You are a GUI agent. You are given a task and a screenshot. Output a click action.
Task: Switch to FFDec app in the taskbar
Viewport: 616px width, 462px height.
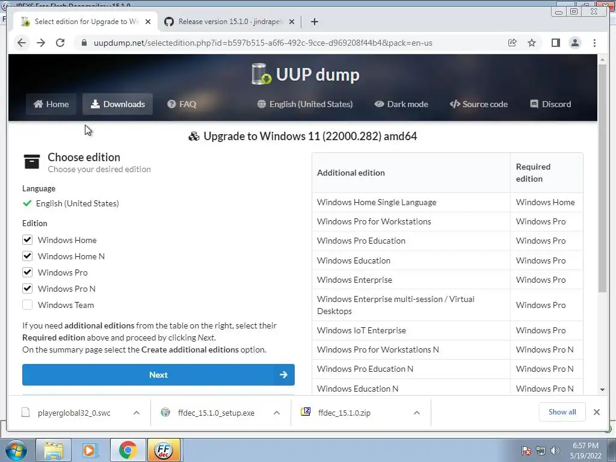coord(164,450)
